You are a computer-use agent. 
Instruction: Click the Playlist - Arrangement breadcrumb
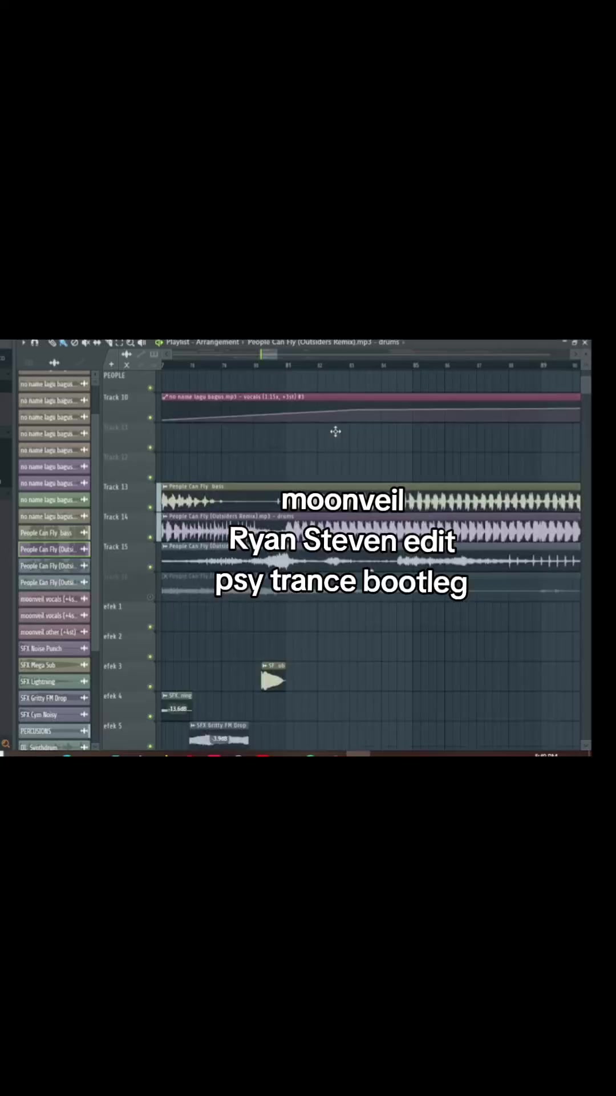pyautogui.click(x=202, y=342)
